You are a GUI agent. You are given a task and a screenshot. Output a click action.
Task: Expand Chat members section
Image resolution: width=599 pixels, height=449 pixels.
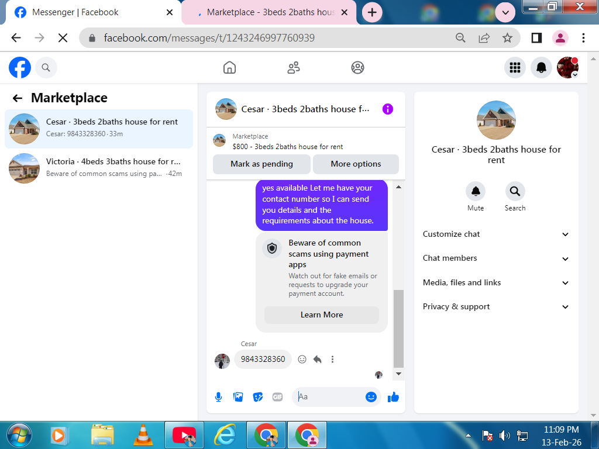pos(496,258)
